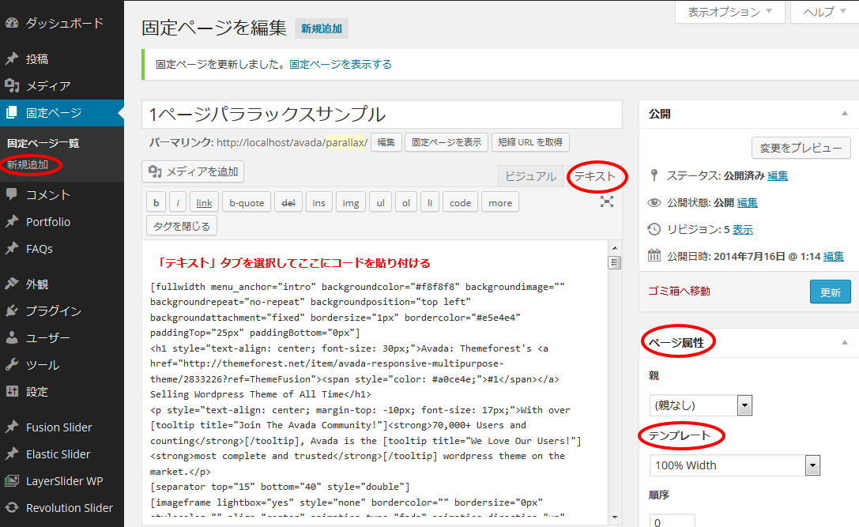Open the Plugins (プラグイン) menu
The width and height of the screenshot is (859, 527).
[x=53, y=311]
